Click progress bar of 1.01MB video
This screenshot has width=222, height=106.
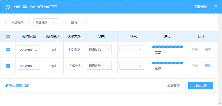(168, 47)
